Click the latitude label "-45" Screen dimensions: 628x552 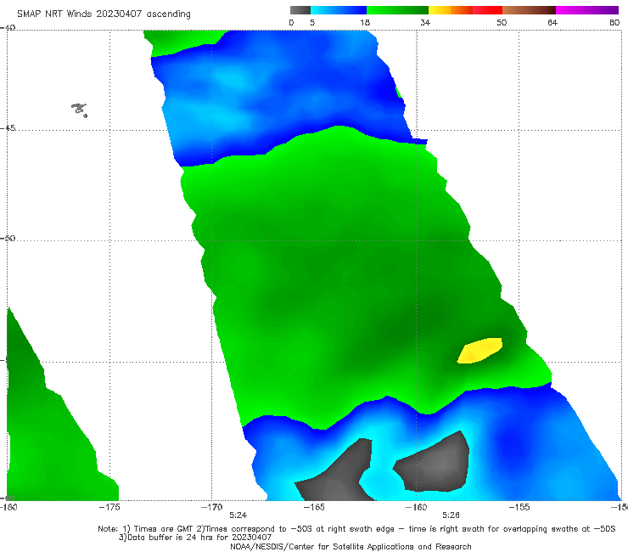point(8,128)
